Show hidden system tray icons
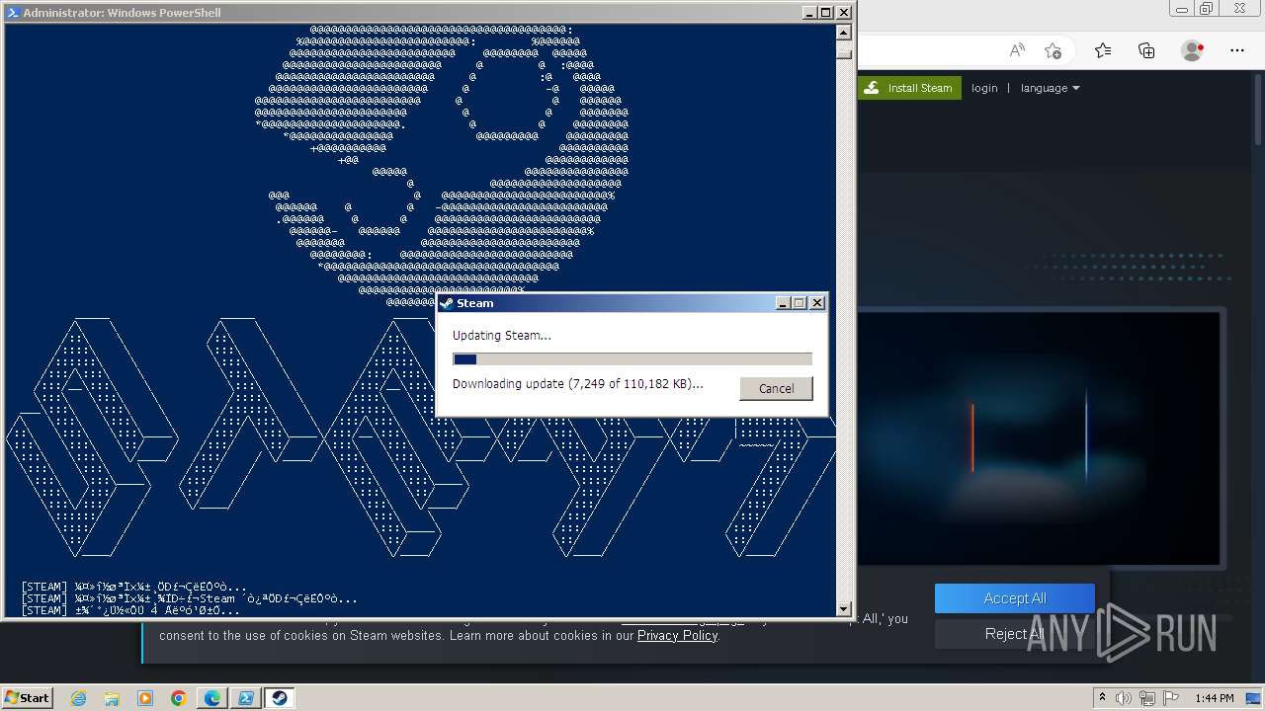This screenshot has height=711, width=1265. tap(1102, 698)
